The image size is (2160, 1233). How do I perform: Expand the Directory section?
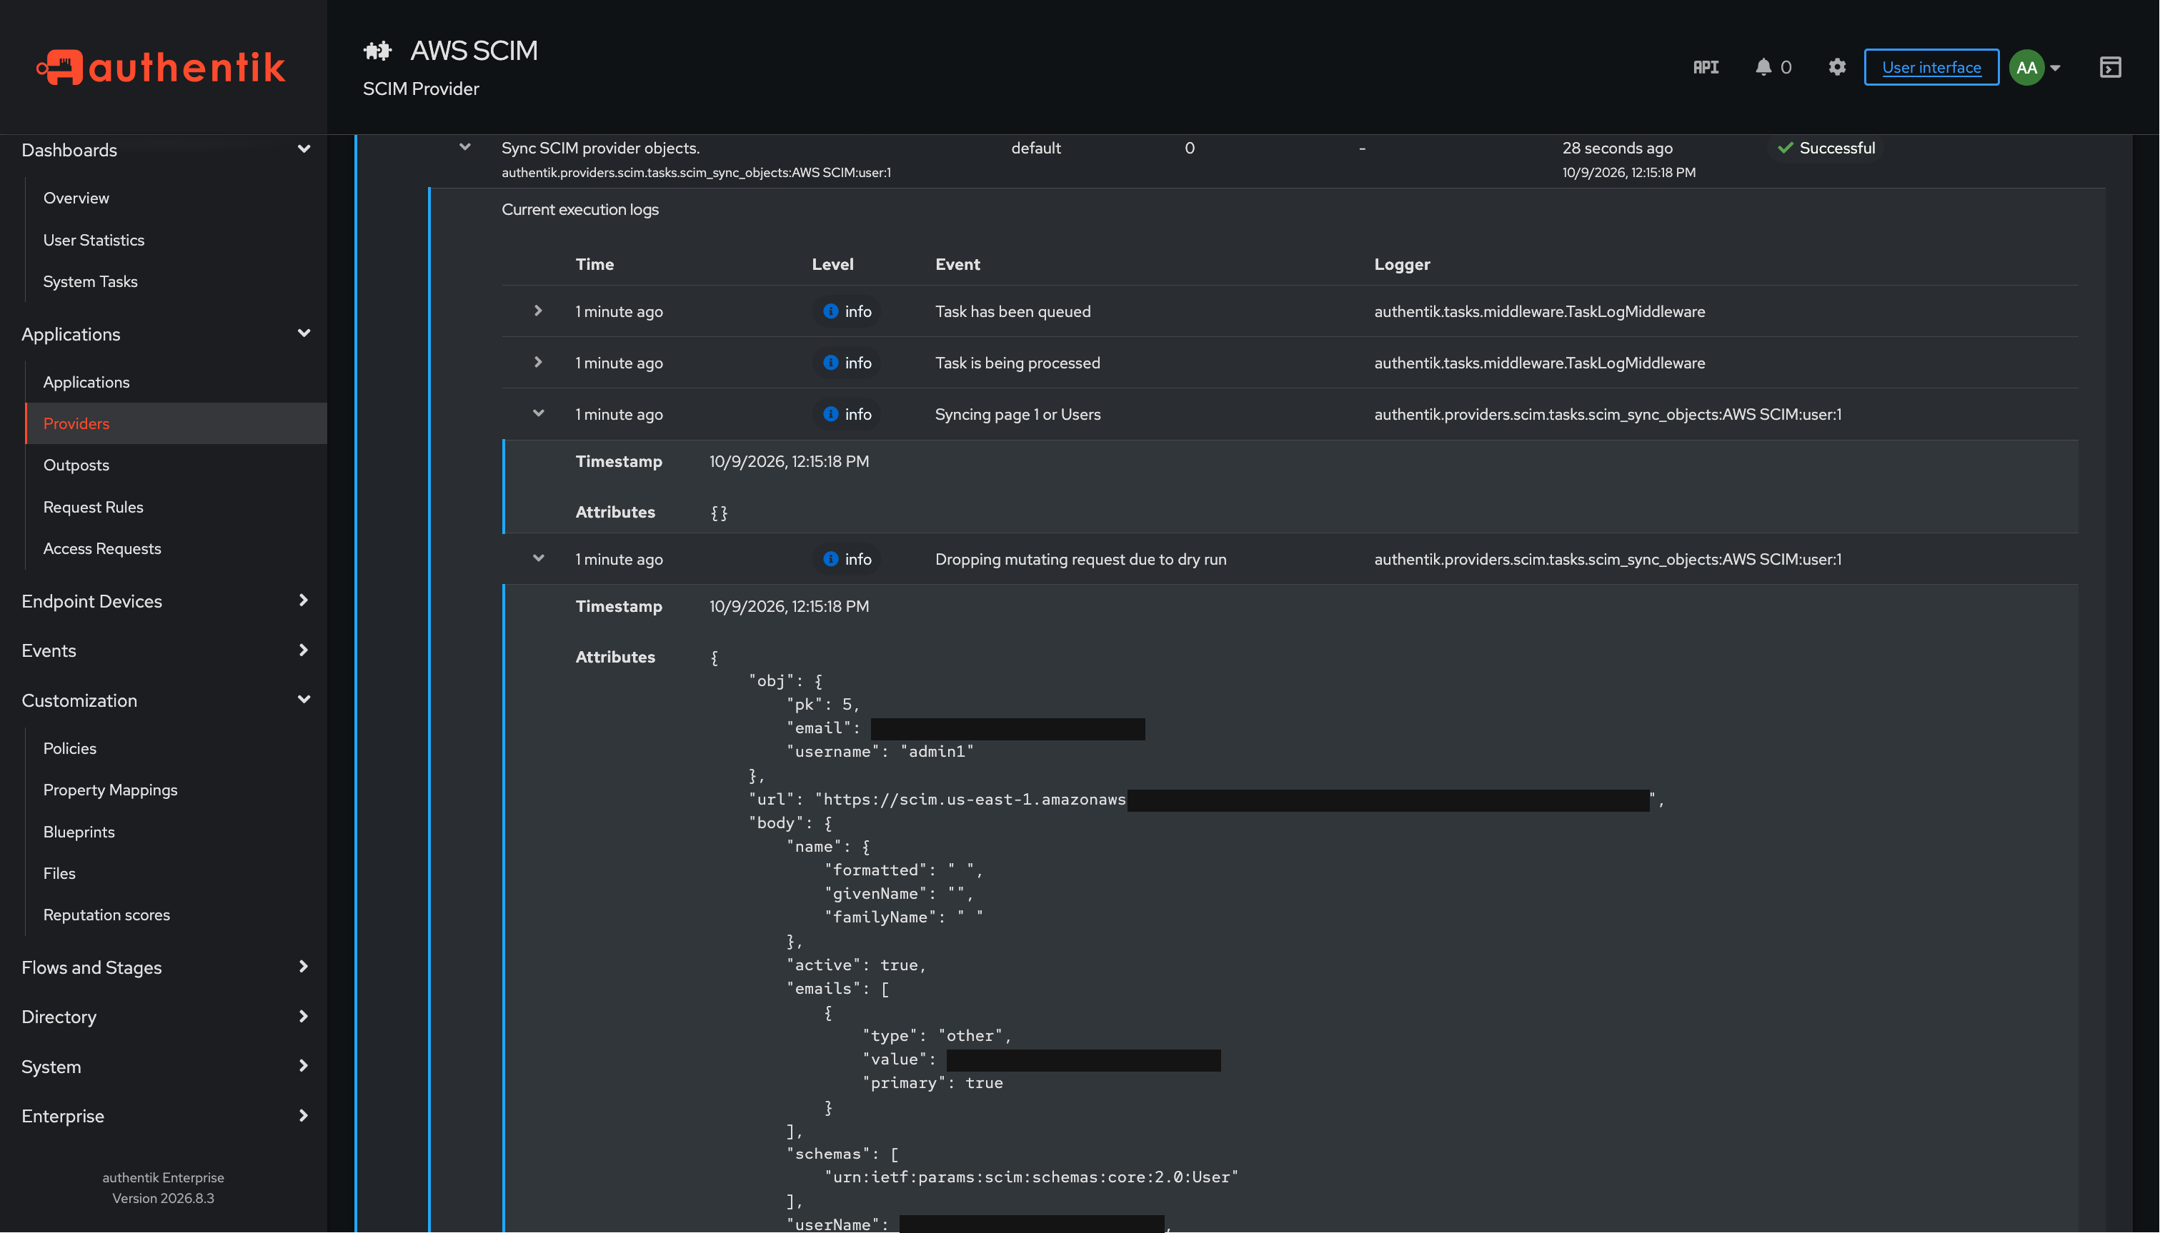[304, 1016]
